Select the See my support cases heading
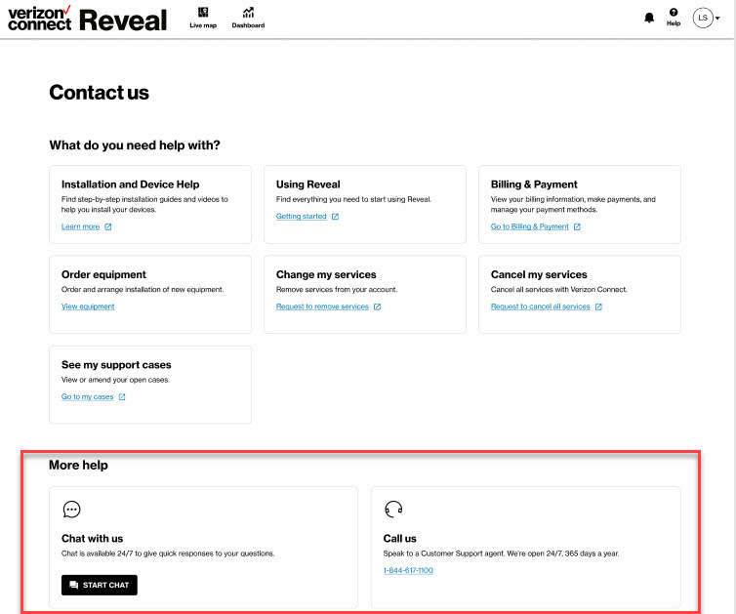 [116, 365]
